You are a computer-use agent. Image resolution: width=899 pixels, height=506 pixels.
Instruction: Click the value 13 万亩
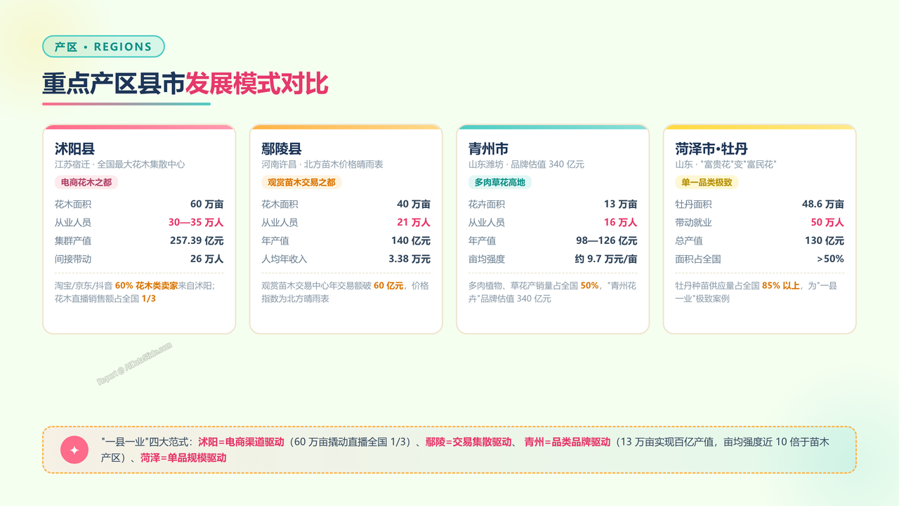pyautogui.click(x=621, y=204)
